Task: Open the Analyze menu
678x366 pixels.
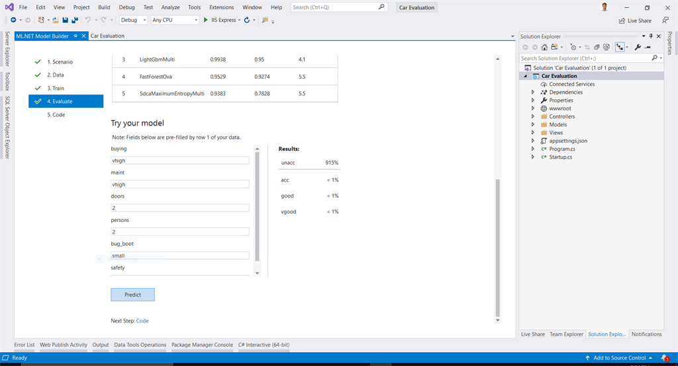Action: coord(170,7)
